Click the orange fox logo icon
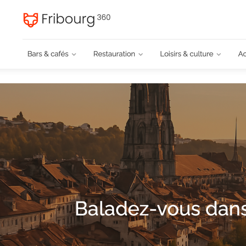Image resolution: width=246 pixels, height=246 pixels. pyautogui.click(x=31, y=20)
